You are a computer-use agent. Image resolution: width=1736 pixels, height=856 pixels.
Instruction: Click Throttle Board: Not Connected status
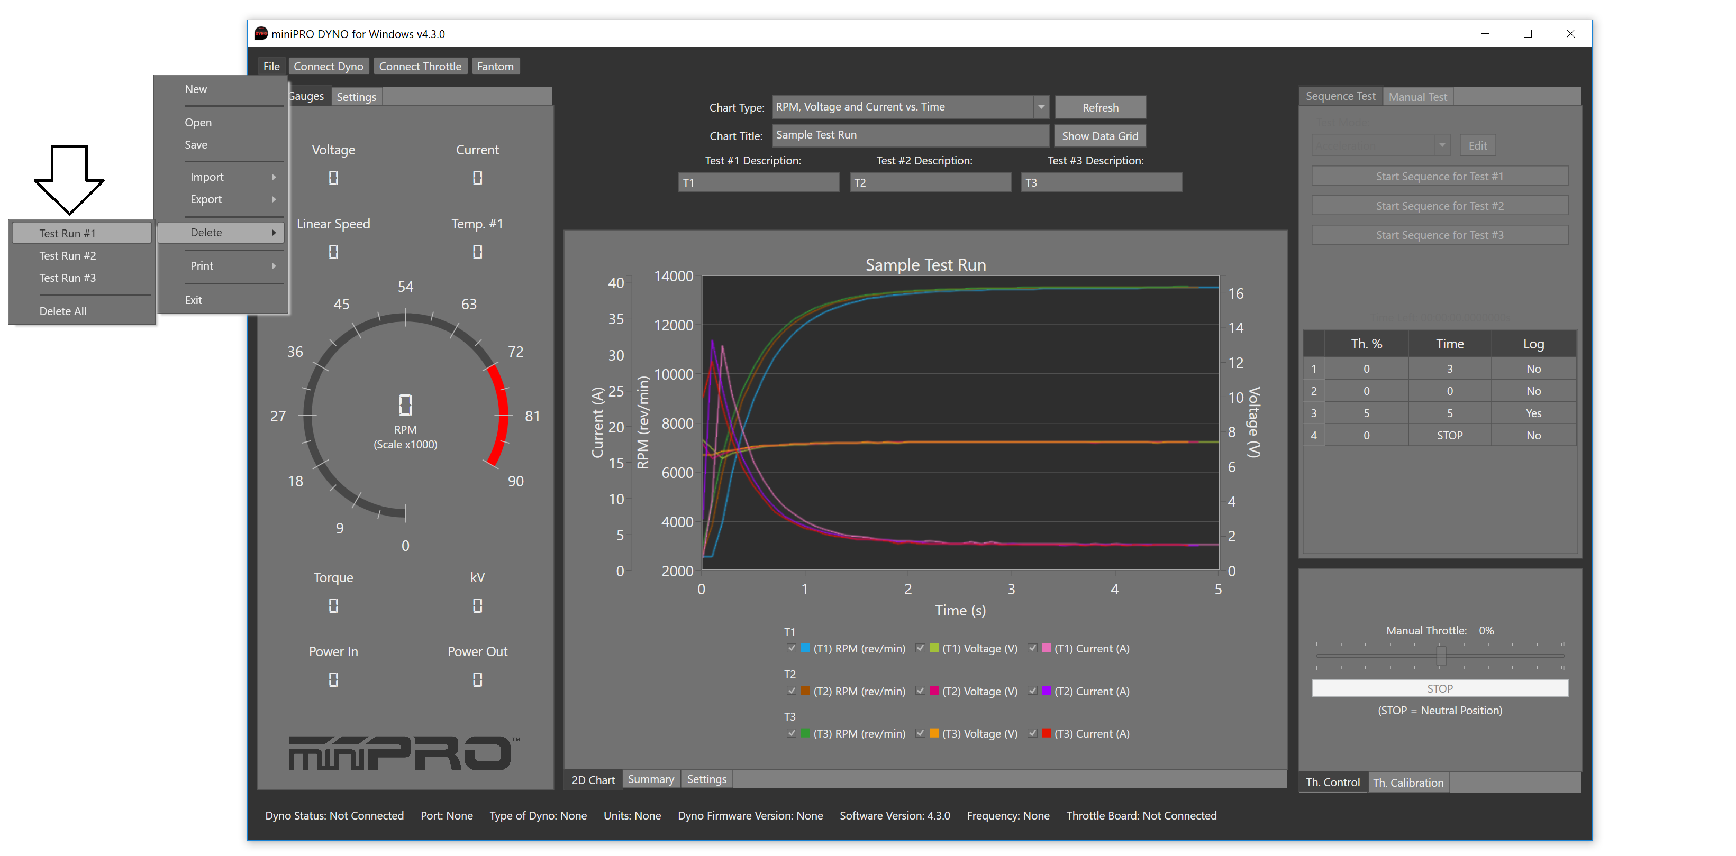click(1141, 816)
